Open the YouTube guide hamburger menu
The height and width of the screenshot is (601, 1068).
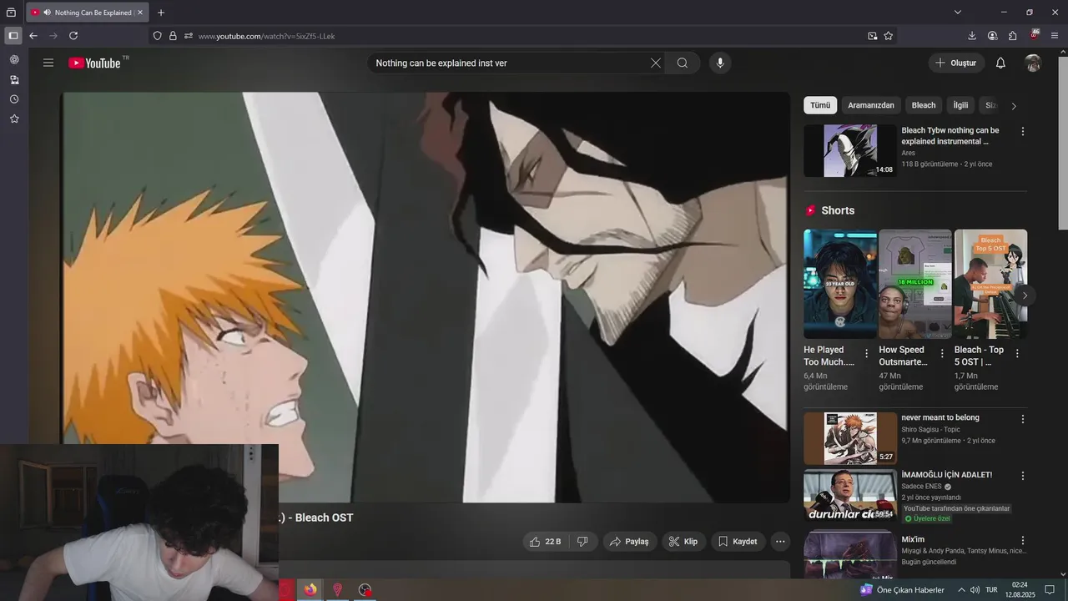48,63
